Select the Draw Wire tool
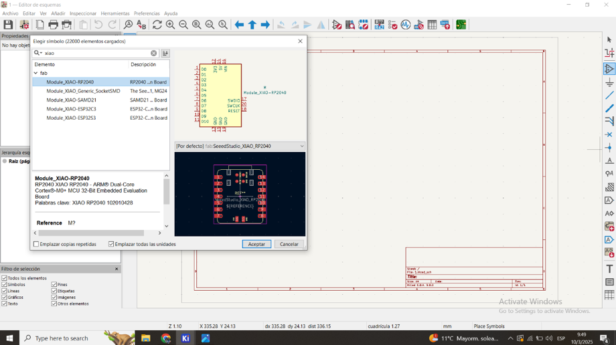The height and width of the screenshot is (345, 616). pos(609,96)
